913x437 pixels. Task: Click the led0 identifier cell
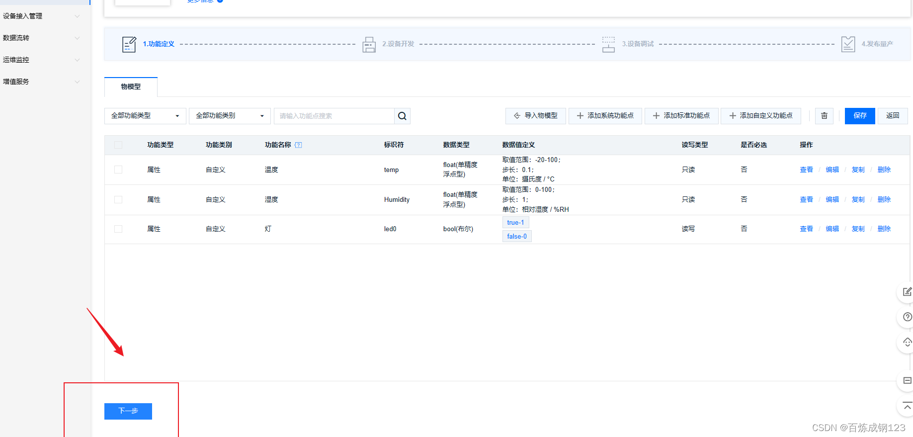tap(390, 229)
